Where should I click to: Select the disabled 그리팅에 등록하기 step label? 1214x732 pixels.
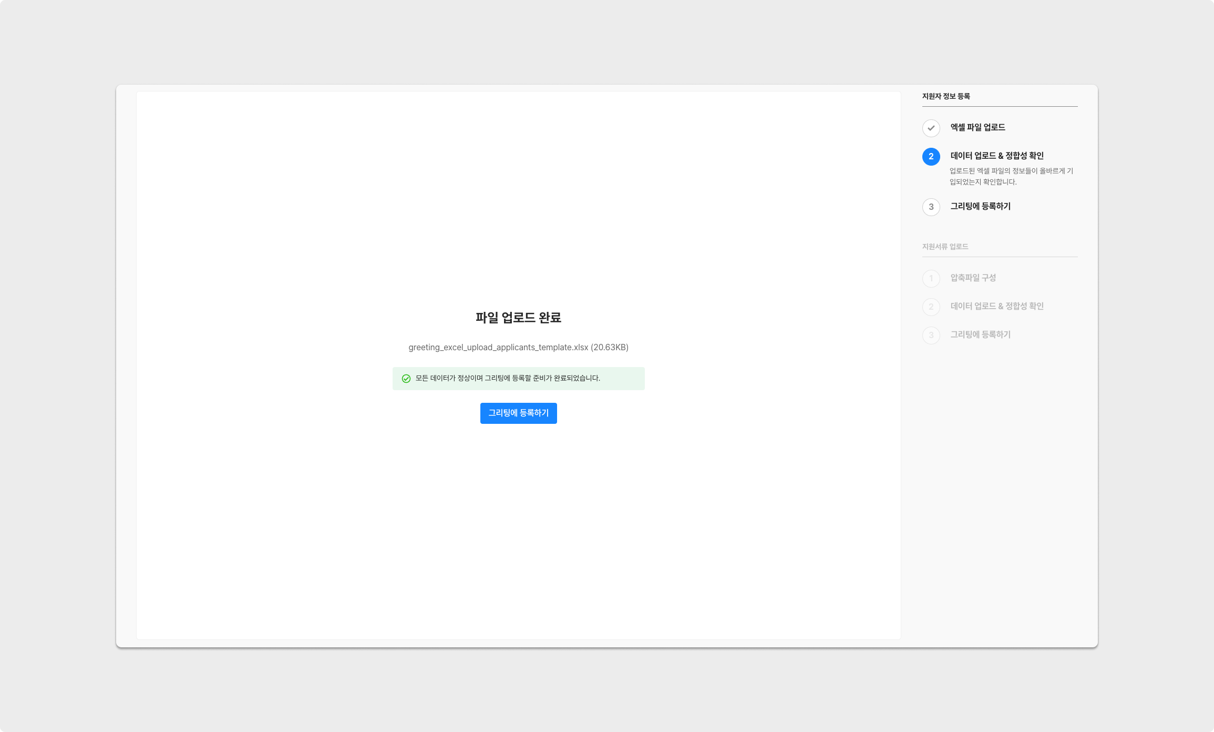(x=980, y=334)
